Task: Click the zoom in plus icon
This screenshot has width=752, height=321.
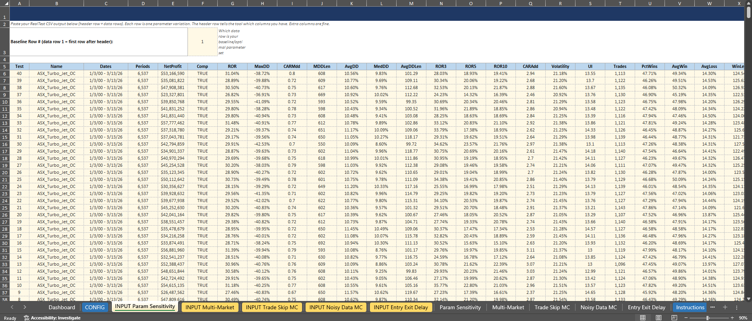Action: [x=732, y=317]
